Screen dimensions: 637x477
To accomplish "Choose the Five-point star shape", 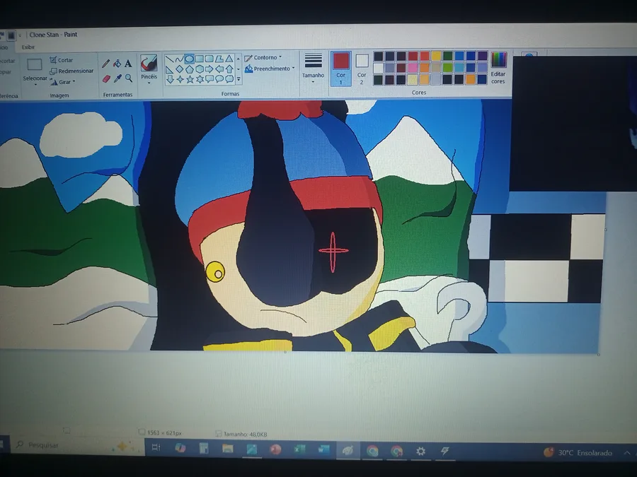I will click(190, 79).
